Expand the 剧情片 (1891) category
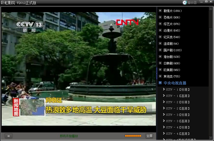The image size is (214, 141). pyautogui.click(x=160, y=11)
